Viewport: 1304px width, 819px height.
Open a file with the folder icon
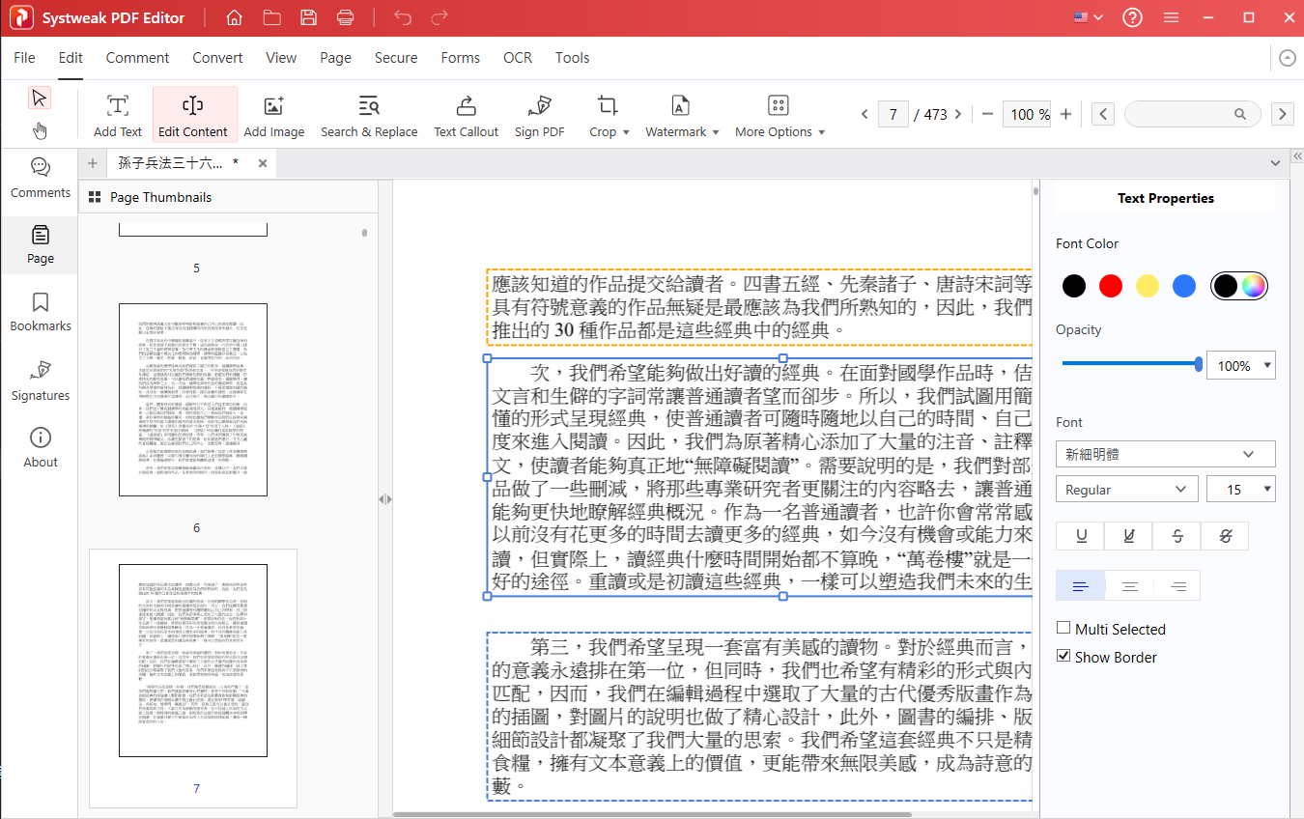(271, 17)
